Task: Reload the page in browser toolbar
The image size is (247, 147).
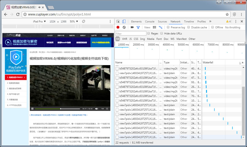Action: tap(18, 14)
